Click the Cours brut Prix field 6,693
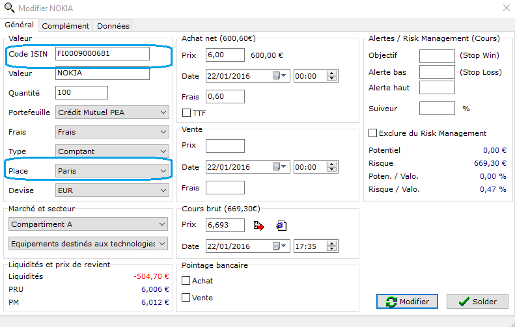The height and width of the screenshot is (327, 515). tap(225, 225)
